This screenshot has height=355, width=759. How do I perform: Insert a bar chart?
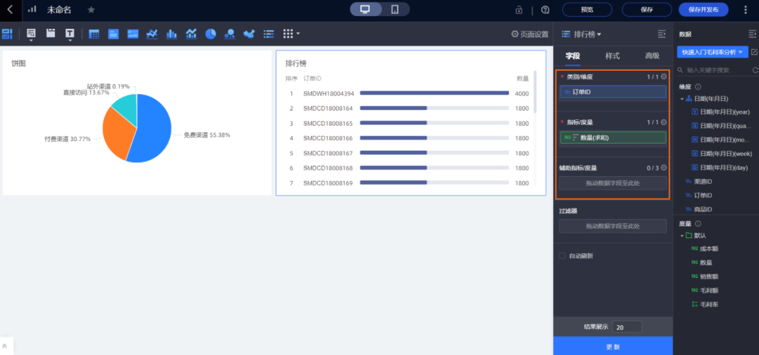tap(171, 34)
